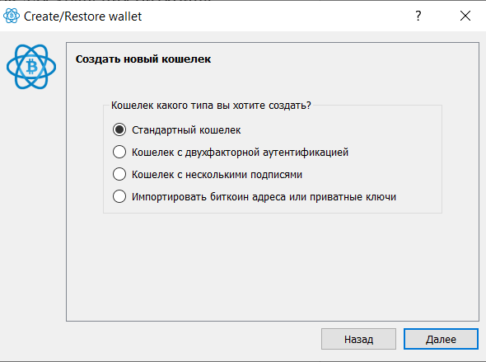Click the small Electrum icon in title bar
Screen dimensions: 486x362
(12, 16)
